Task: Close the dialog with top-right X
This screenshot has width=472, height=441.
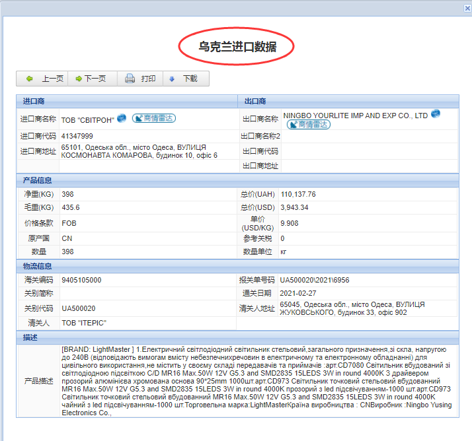Action: tap(467, 7)
